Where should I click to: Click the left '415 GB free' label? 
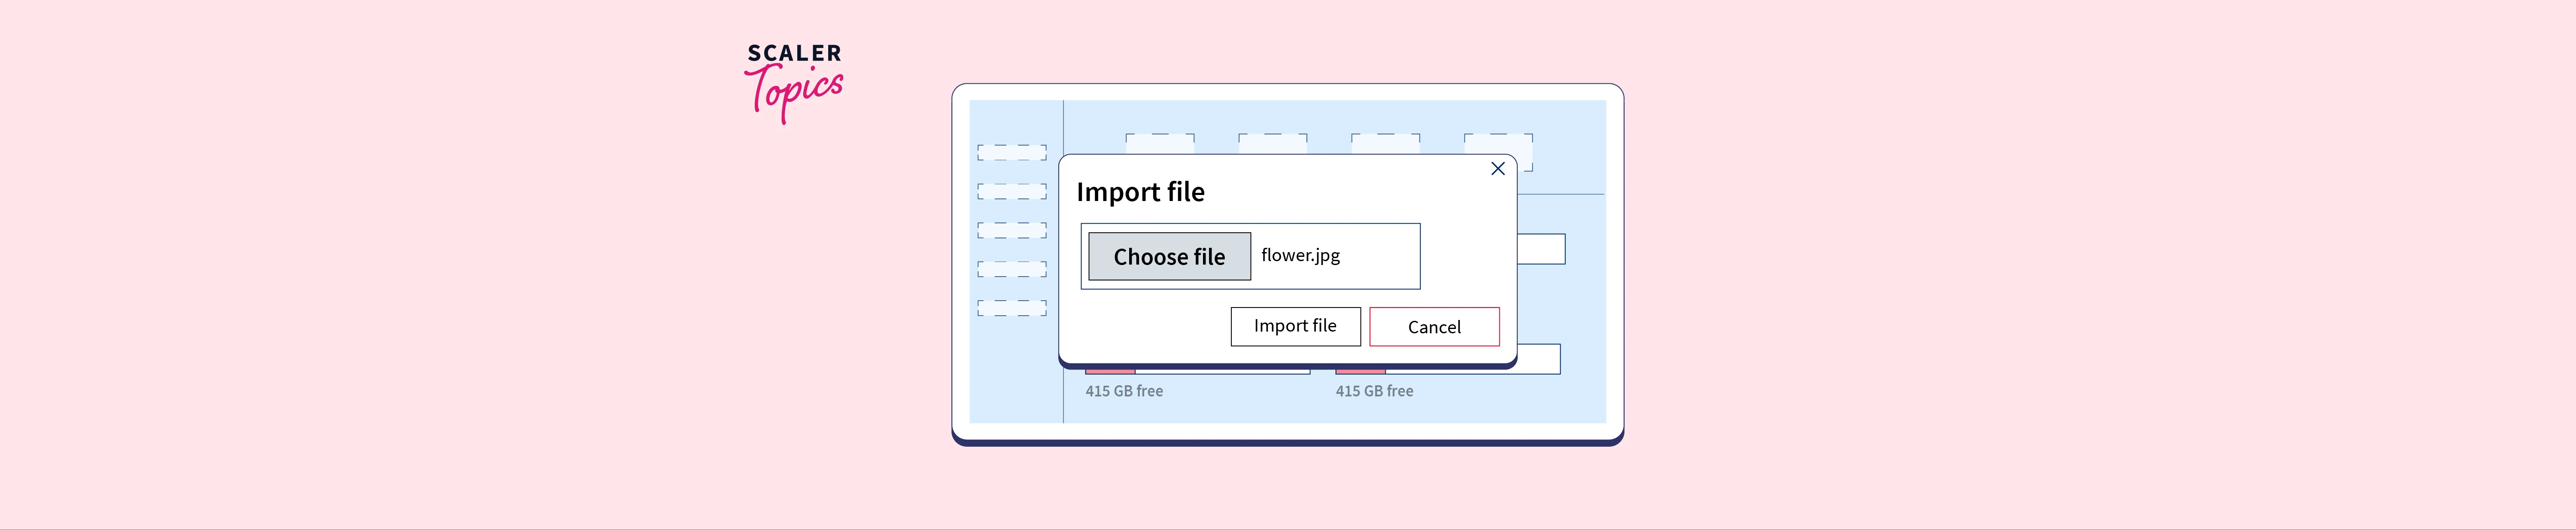click(1124, 391)
